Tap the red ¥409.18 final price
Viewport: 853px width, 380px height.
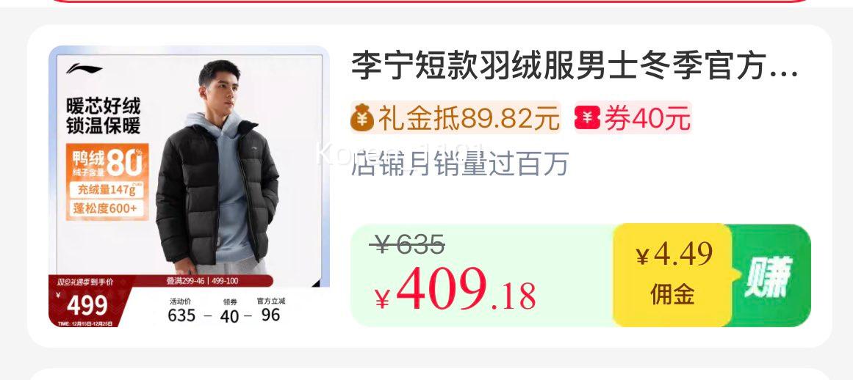[x=456, y=289]
